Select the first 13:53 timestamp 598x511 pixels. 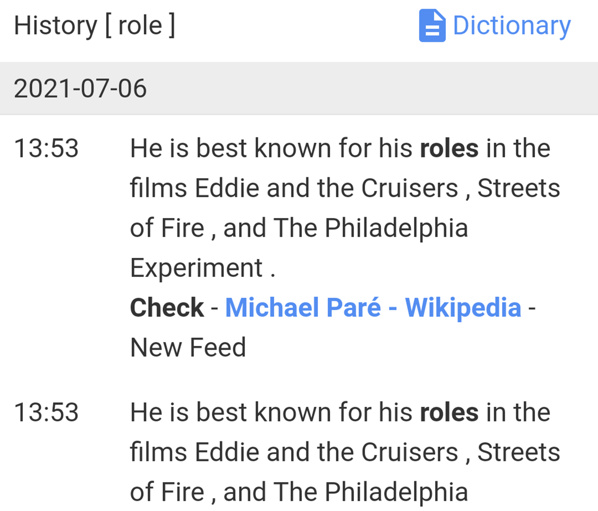coord(46,148)
